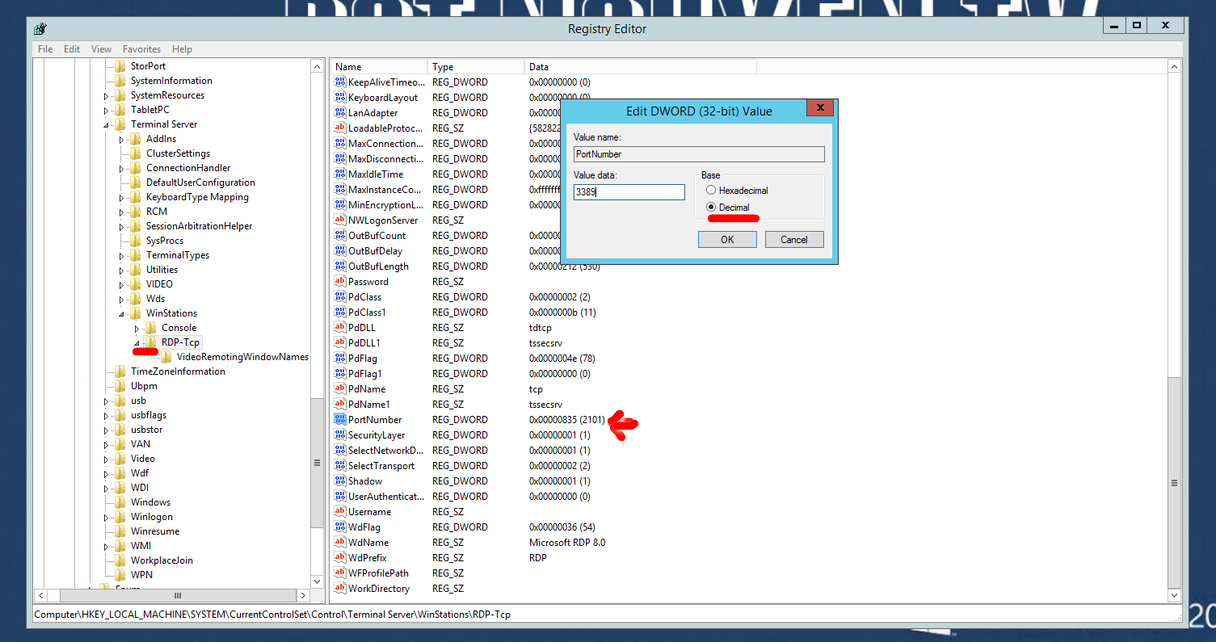
Task: Expand the KeyboardType Mapping tree node
Action: [x=121, y=198]
